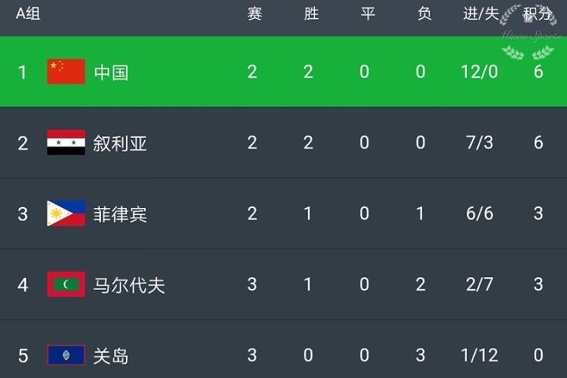Click rank number 2 in standings
Viewport: 567px width, 378px height.
tap(23, 143)
